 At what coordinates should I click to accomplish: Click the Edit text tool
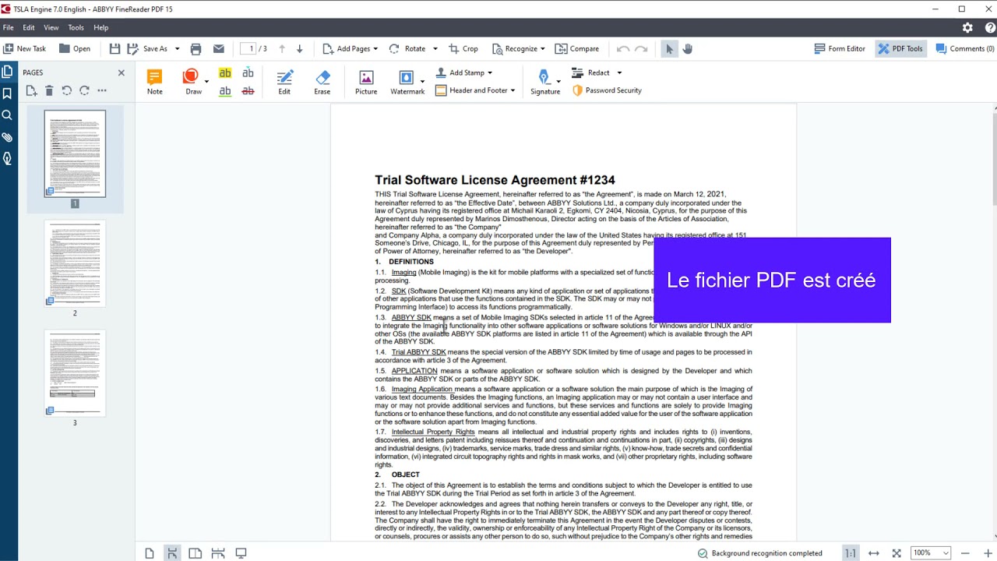284,81
